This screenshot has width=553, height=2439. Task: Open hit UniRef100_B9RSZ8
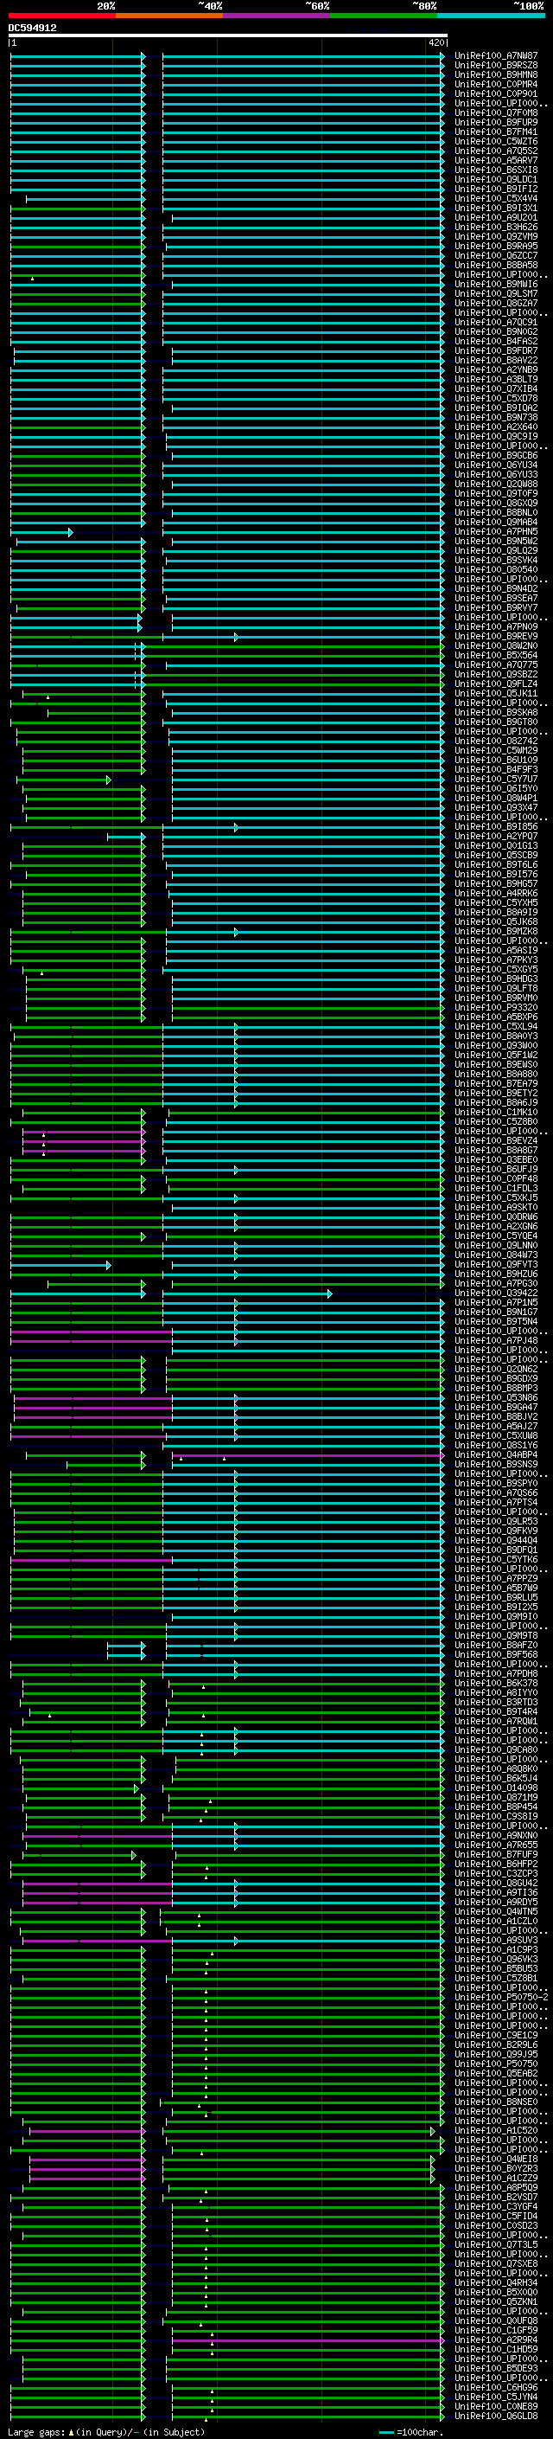click(x=495, y=66)
